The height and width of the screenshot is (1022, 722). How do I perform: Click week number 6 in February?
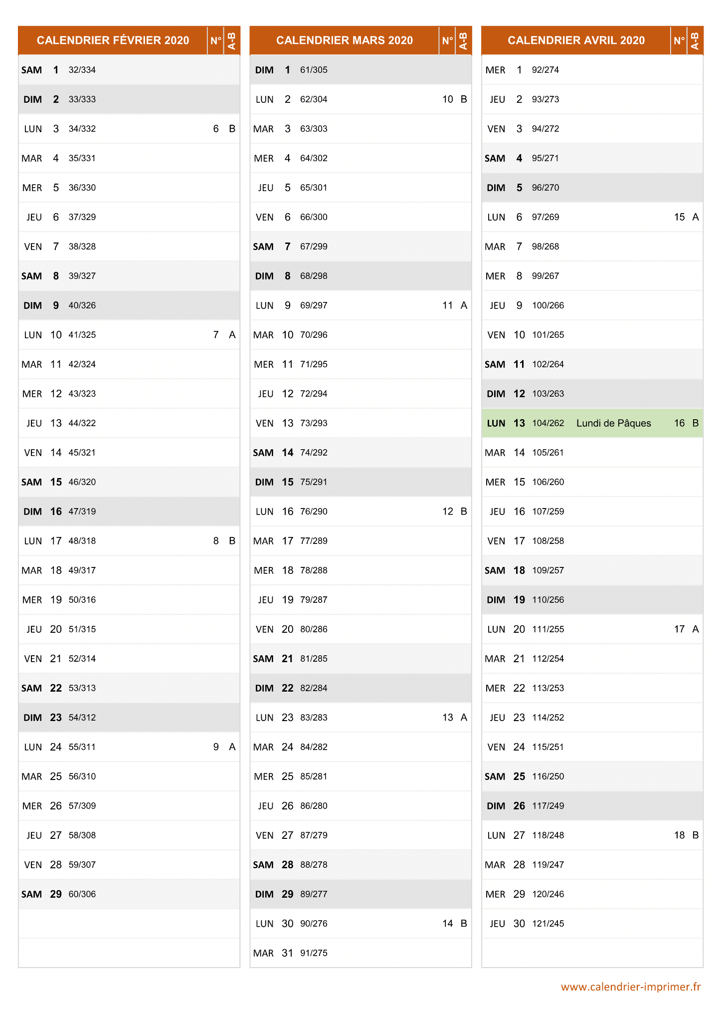[216, 129]
